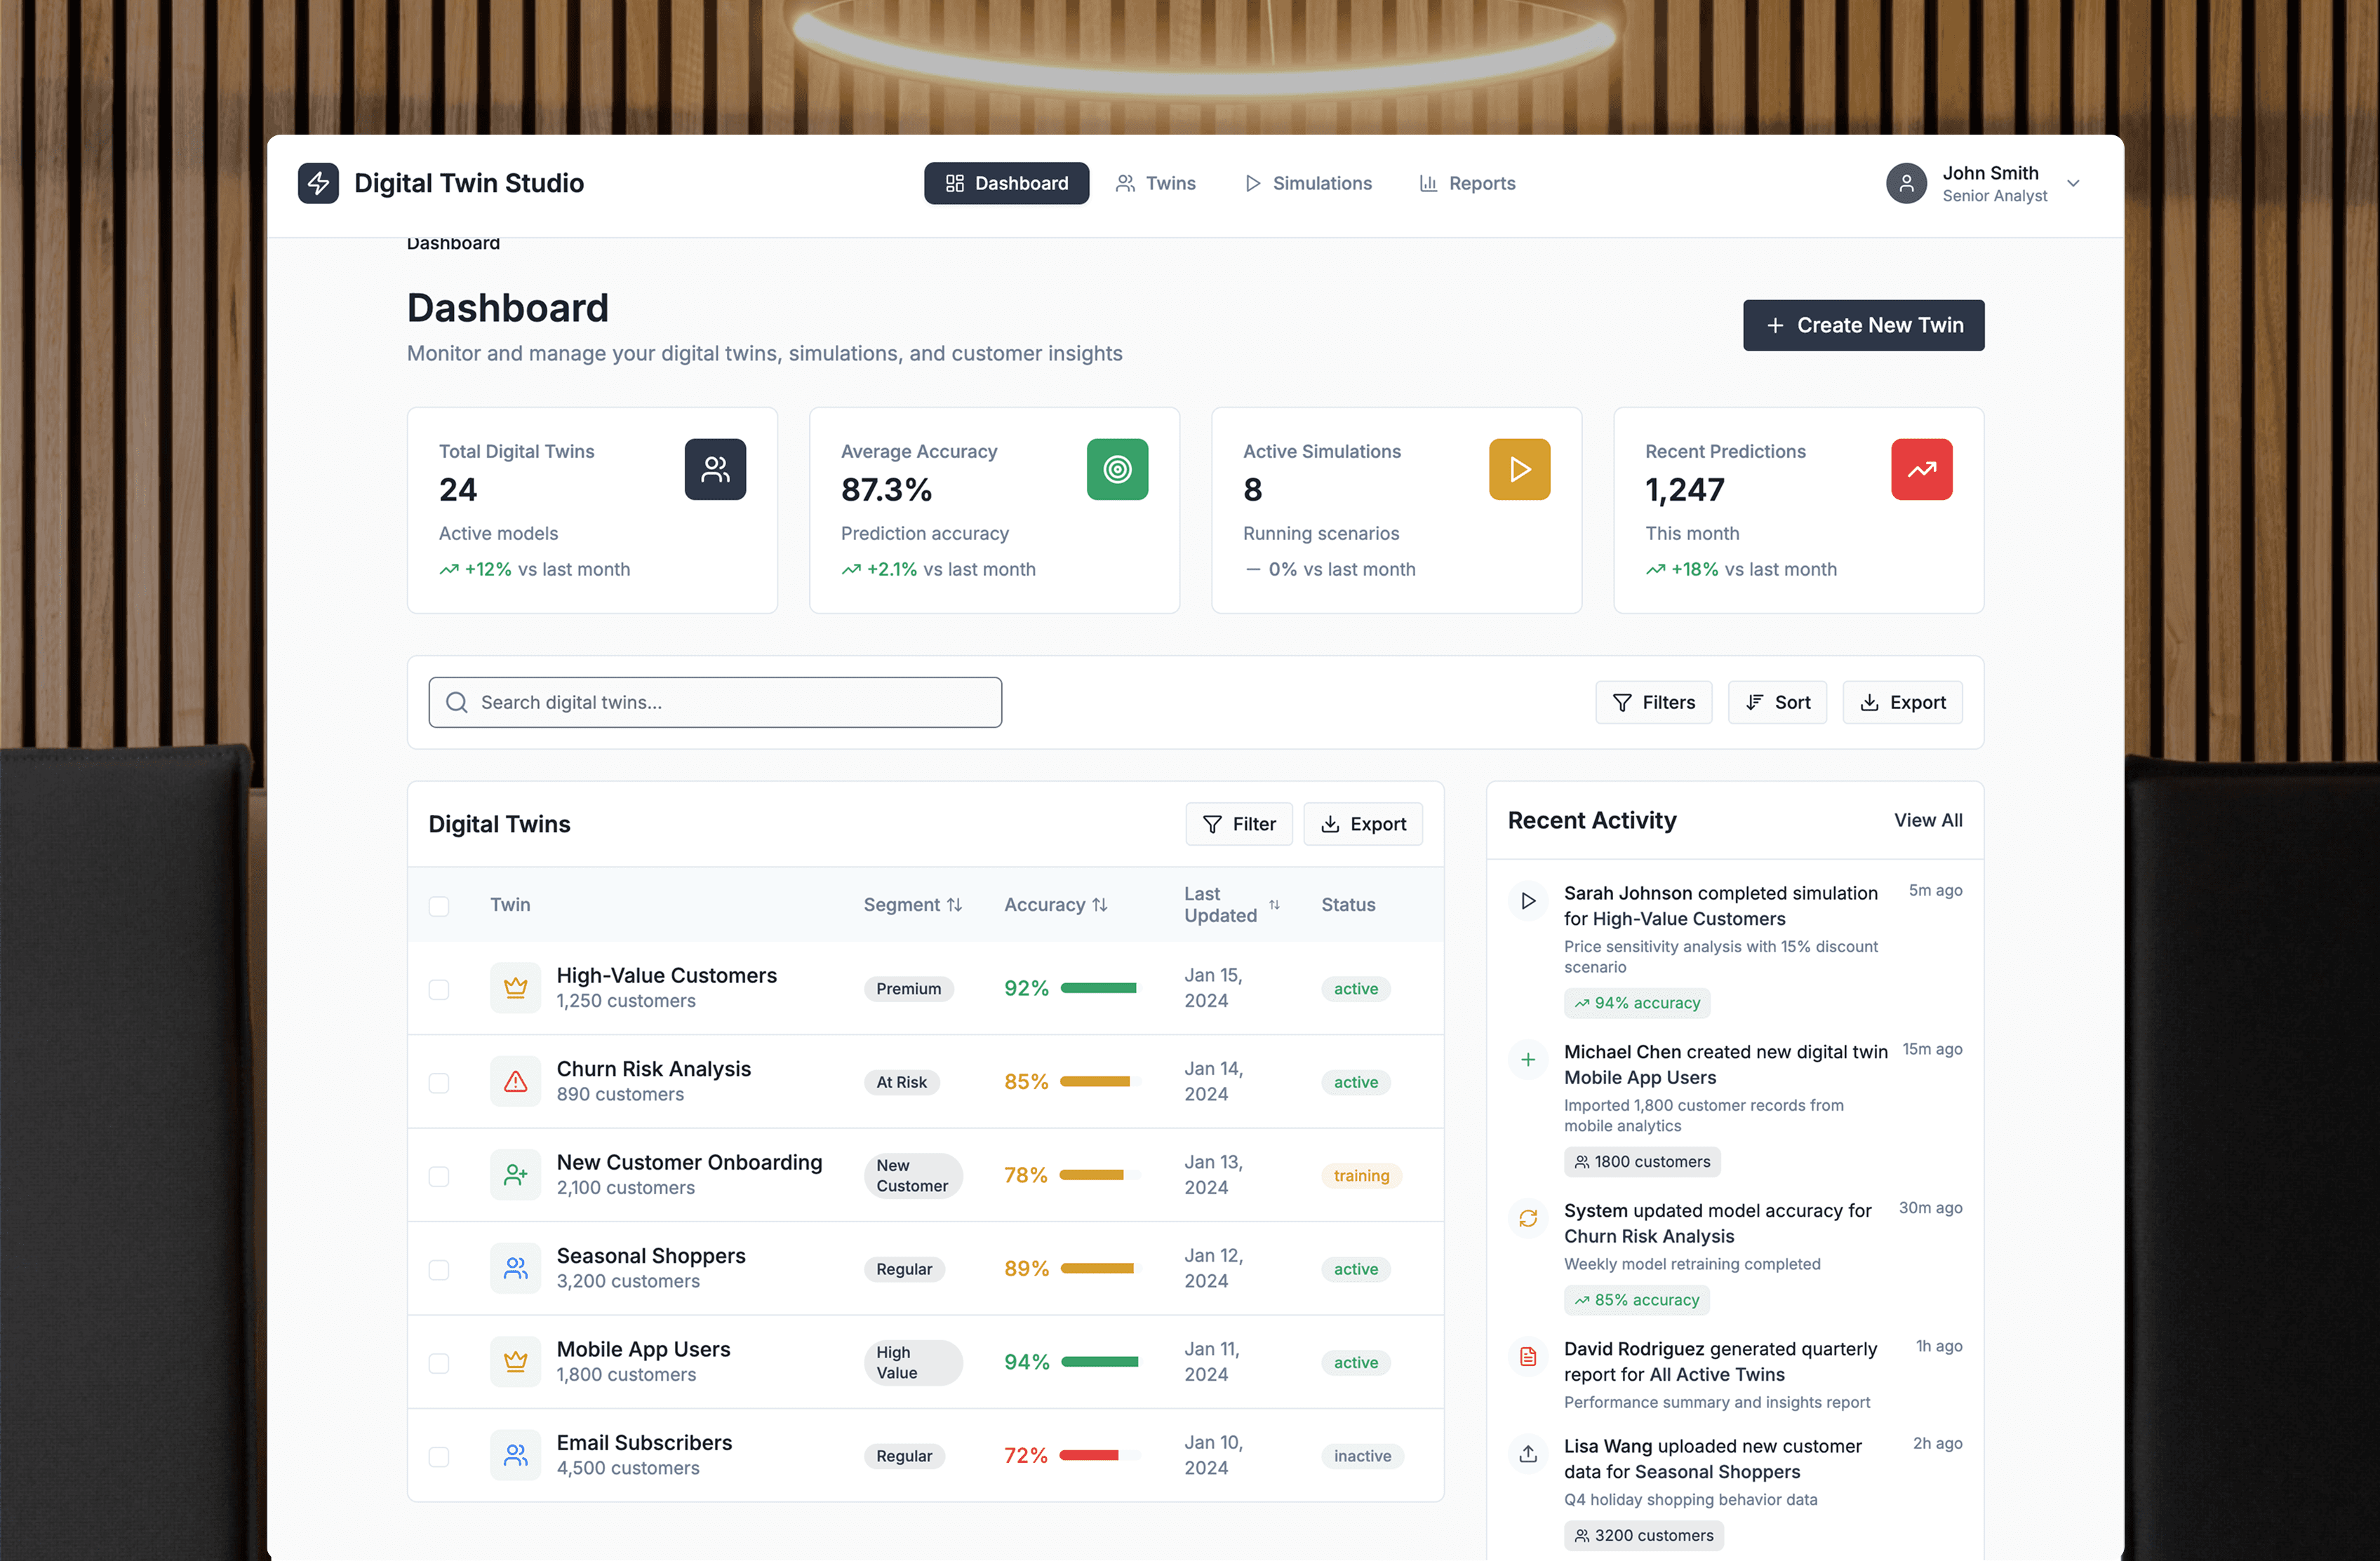Sort the table by Accuracy column arrows
Viewport: 2380px width, 1561px height.
pos(1100,905)
